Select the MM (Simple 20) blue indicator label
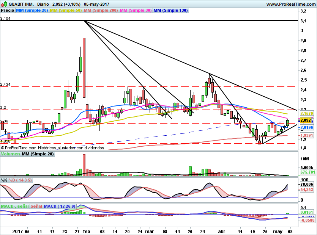Image resolution: width=317 pixels, height=235 pixels. point(32,11)
